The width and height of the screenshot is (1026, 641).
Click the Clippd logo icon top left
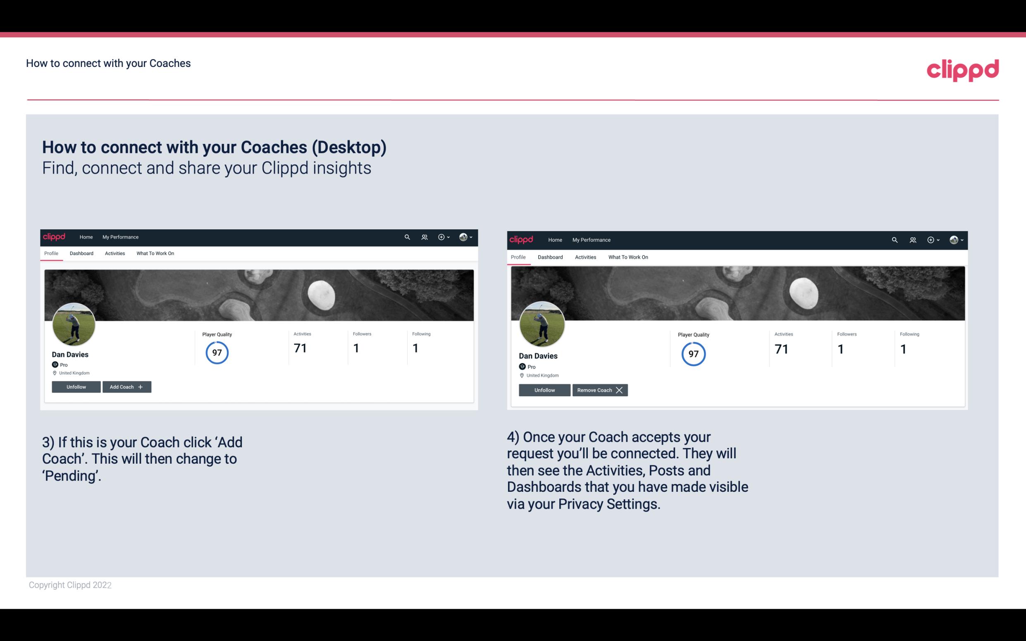(55, 237)
